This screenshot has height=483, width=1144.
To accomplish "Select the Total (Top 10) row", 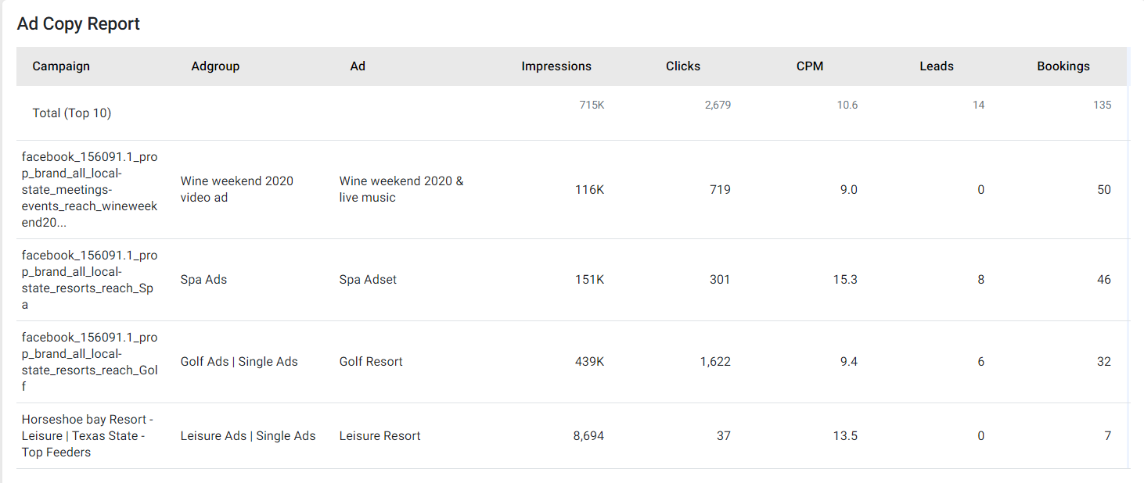I will click(x=572, y=113).
